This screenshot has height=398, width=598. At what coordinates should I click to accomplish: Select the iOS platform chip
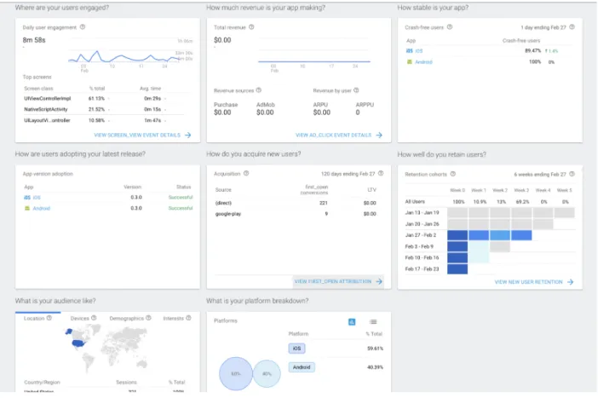click(296, 349)
